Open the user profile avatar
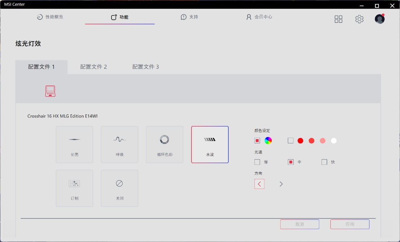Screen dimensions: 400x242 click(380, 19)
